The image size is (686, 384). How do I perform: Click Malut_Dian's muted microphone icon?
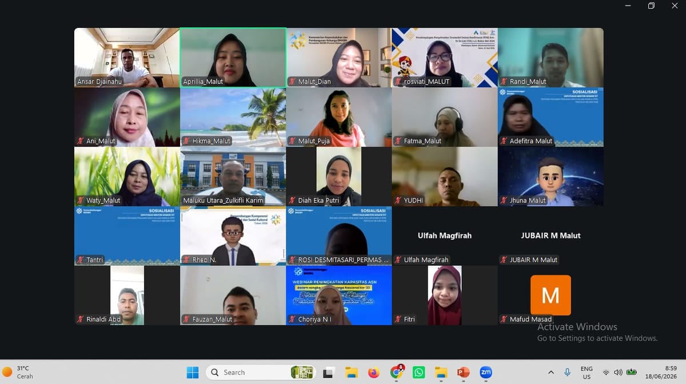pyautogui.click(x=292, y=82)
